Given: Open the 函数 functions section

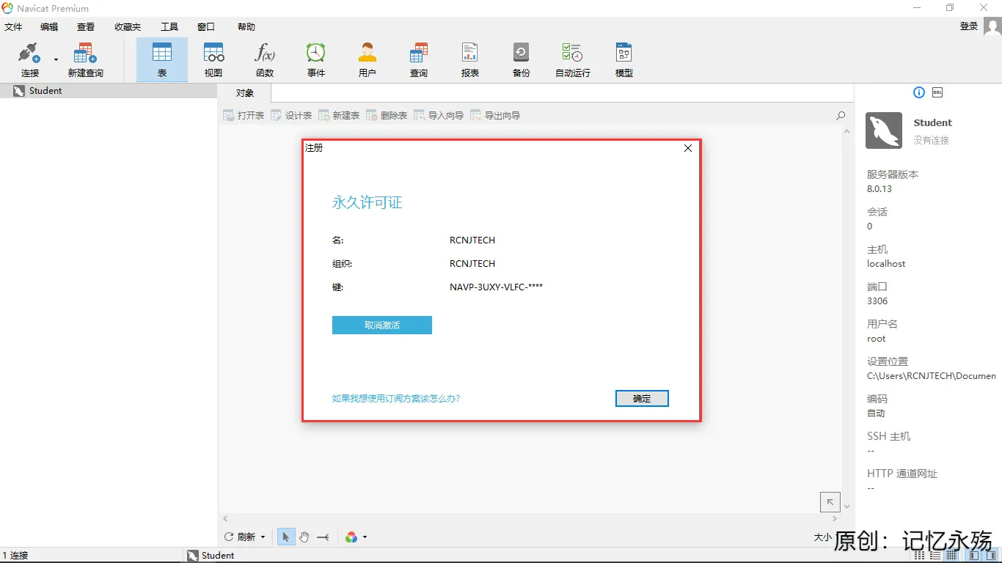Looking at the screenshot, I should [265, 60].
